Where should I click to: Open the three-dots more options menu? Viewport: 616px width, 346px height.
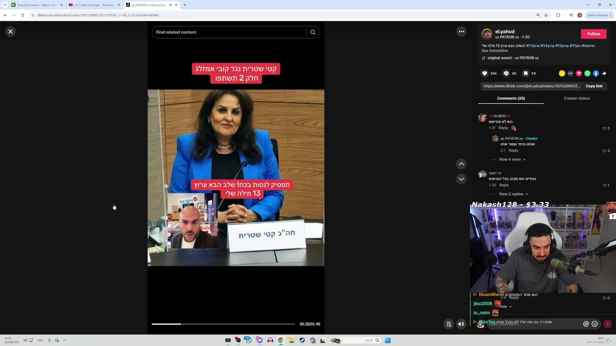point(461,31)
